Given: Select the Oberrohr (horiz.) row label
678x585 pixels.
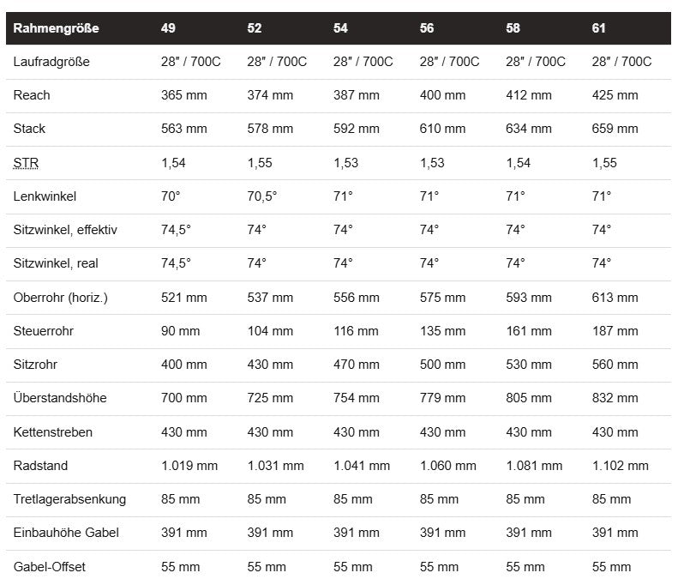Looking at the screenshot, I should click(x=61, y=298).
